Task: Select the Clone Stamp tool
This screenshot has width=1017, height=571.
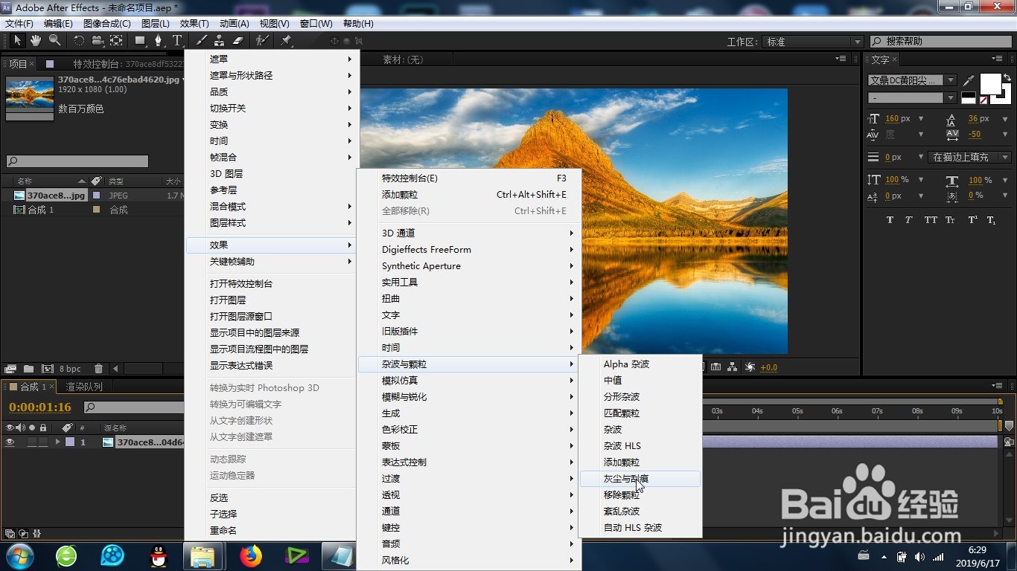Action: tap(220, 40)
